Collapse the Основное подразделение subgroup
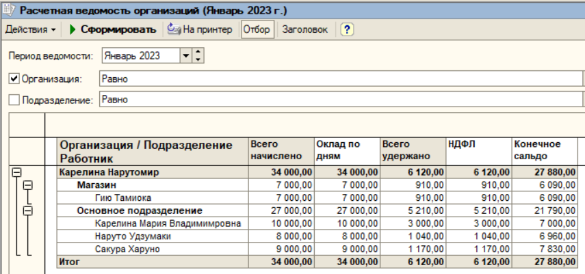The image size is (585, 274). click(28, 211)
